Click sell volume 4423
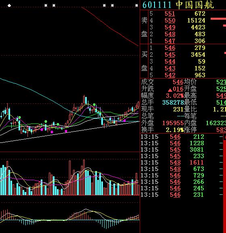 [x=198, y=27]
